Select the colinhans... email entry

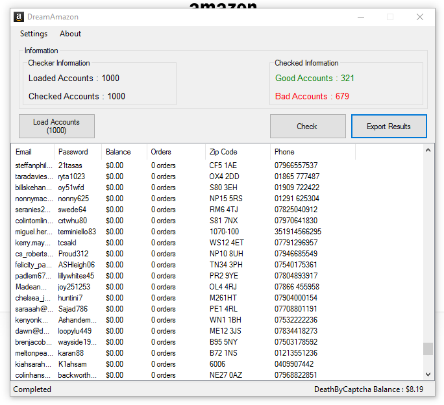33,375
